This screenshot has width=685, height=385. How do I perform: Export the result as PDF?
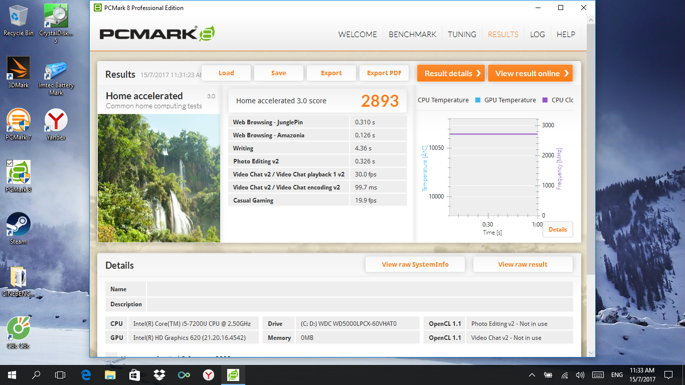tap(384, 73)
